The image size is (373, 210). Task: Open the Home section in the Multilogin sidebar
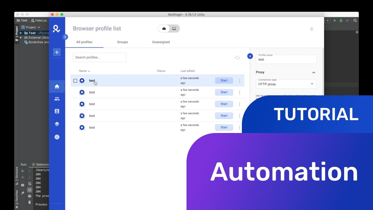click(x=57, y=86)
